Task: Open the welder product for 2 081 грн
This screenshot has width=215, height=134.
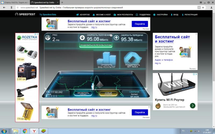Action: 27,72
